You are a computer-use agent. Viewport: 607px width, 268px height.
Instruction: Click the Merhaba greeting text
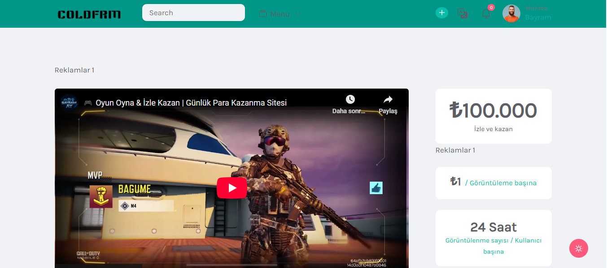537,8
